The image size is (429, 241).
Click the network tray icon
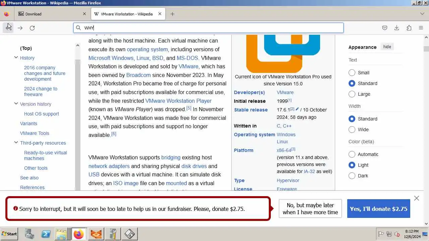coord(389,234)
